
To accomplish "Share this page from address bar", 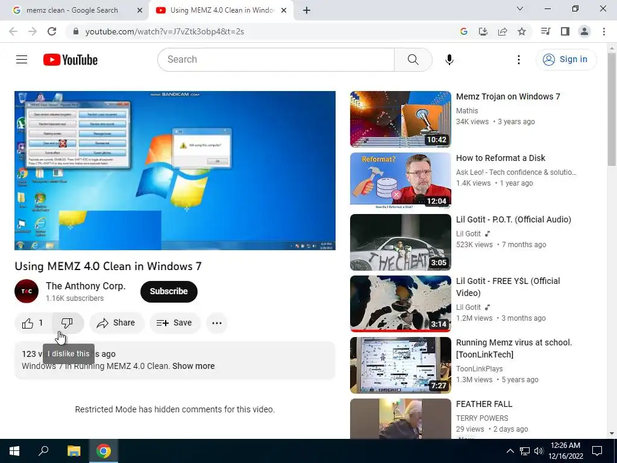I will tap(503, 31).
